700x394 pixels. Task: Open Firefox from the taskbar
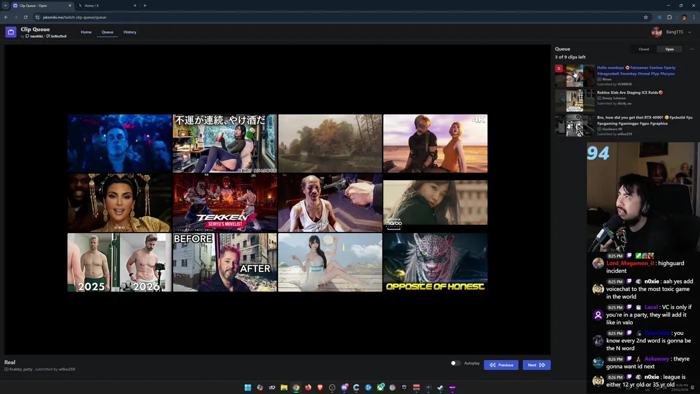(308, 387)
